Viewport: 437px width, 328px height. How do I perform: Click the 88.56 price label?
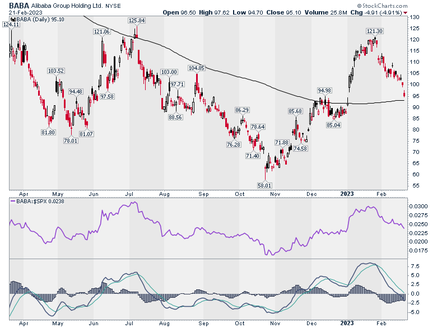click(x=175, y=117)
